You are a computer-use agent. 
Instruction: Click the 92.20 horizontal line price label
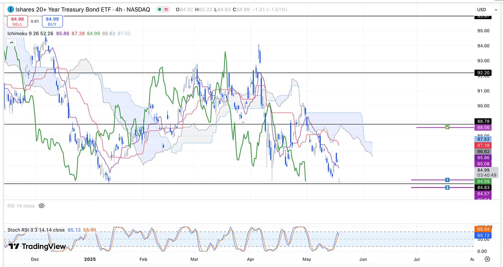[483, 73]
